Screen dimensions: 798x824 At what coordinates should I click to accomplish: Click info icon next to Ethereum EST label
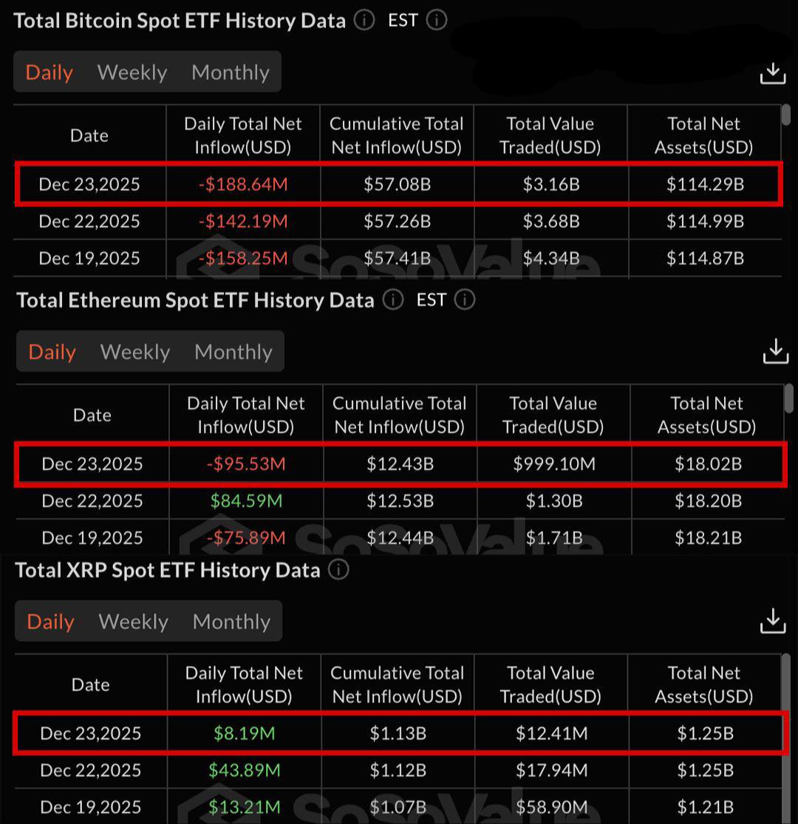[x=465, y=300]
